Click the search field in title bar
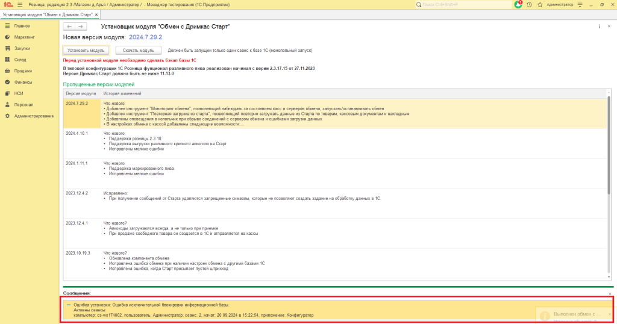617x324 pixels. click(x=464, y=4)
